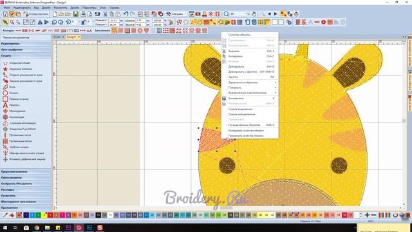
Task: Click the Save design floppy icon
Action: point(76,14)
